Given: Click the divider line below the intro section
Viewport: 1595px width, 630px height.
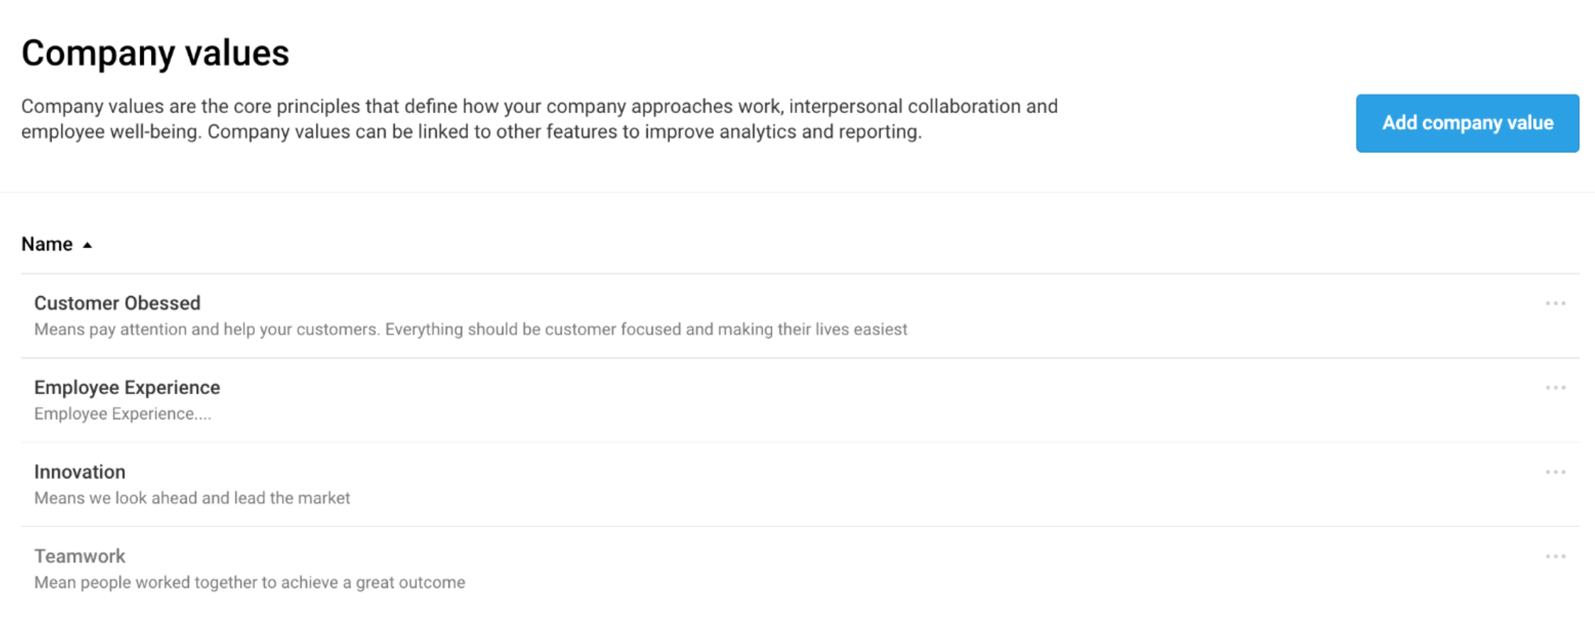Looking at the screenshot, I should coord(797,192).
